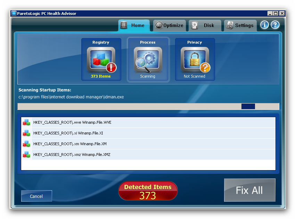296x219 pixels.
Task: Click the Detected Items 373 badge
Action: coord(148,191)
